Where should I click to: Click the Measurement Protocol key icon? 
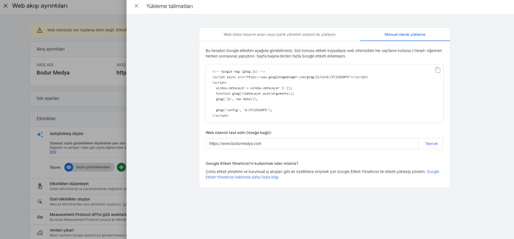pyautogui.click(x=40, y=217)
